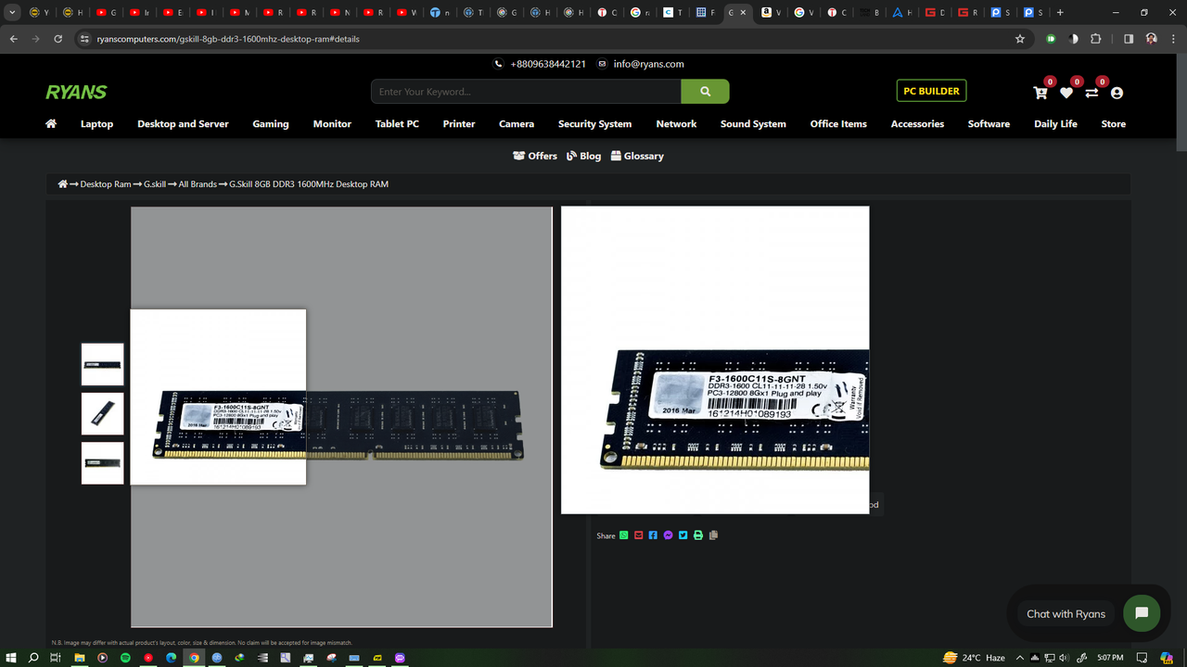The width and height of the screenshot is (1187, 667).
Task: Open the Security System menu
Action: click(594, 123)
